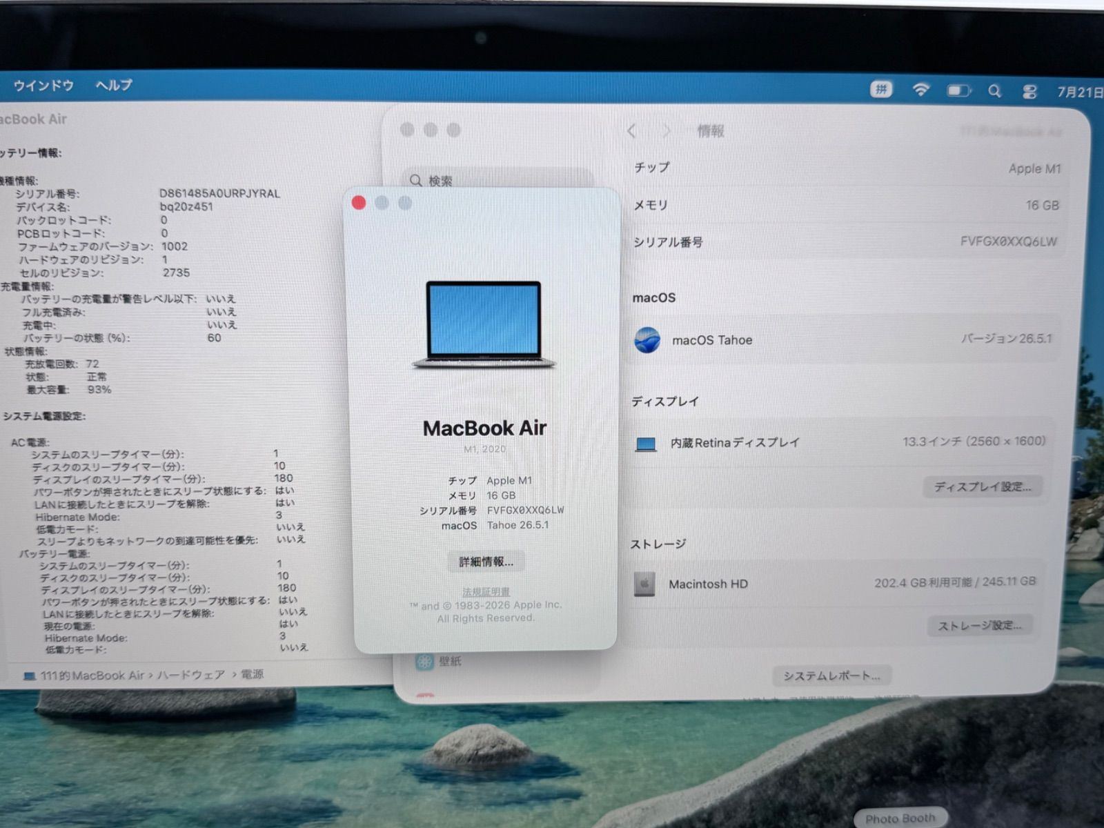1104x828 pixels.
Task: Open the input source menu bar icon
Action: pyautogui.click(x=880, y=89)
